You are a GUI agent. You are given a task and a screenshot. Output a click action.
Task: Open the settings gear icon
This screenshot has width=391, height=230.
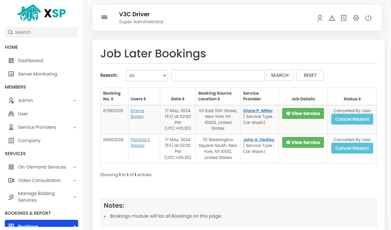(x=356, y=18)
